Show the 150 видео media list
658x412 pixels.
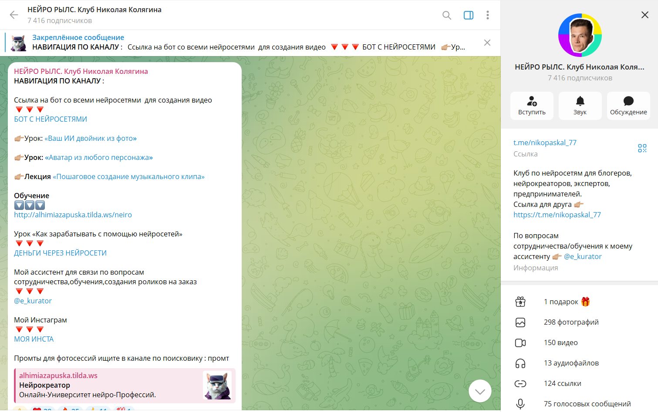(x=580, y=342)
